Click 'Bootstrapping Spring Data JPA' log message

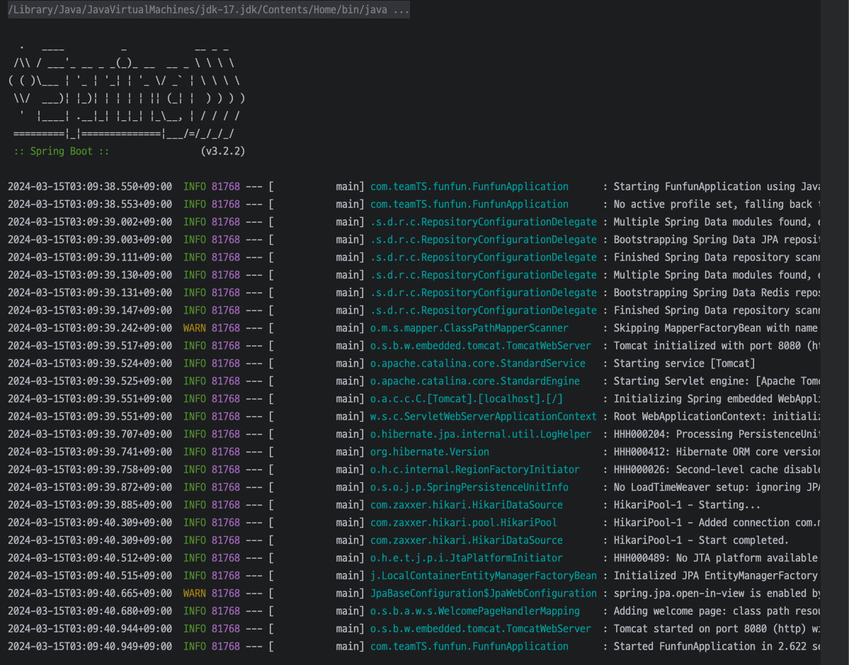click(x=717, y=240)
